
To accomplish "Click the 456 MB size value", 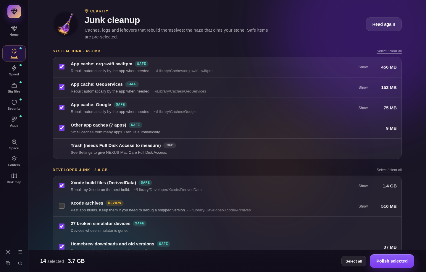I will [x=389, y=67].
